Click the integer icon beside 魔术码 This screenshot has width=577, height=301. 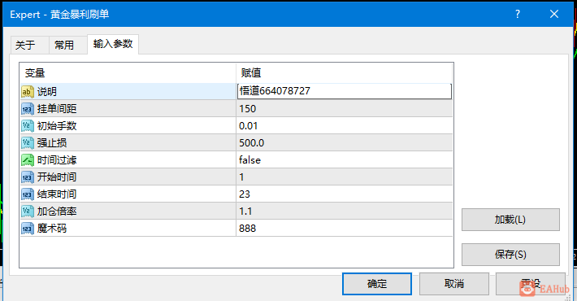tap(28, 229)
